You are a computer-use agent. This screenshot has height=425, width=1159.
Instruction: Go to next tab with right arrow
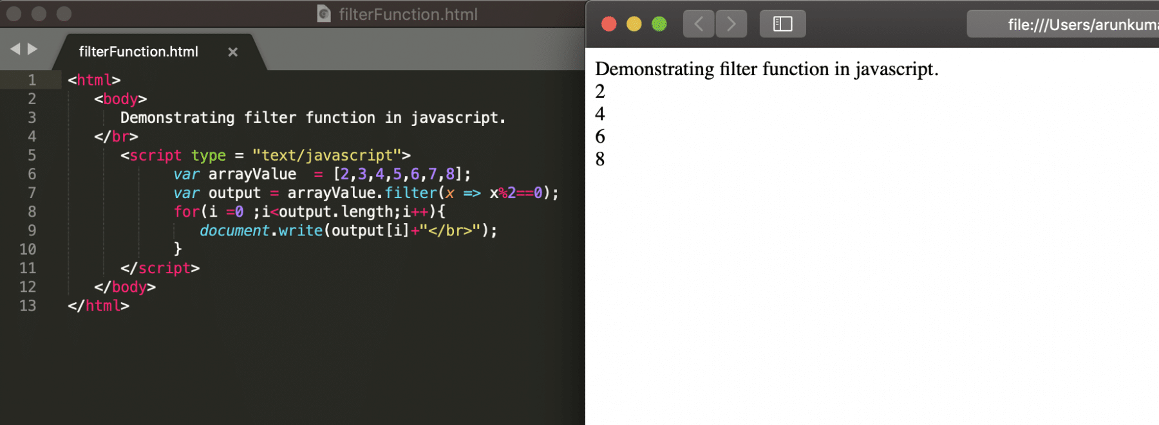pyautogui.click(x=32, y=49)
